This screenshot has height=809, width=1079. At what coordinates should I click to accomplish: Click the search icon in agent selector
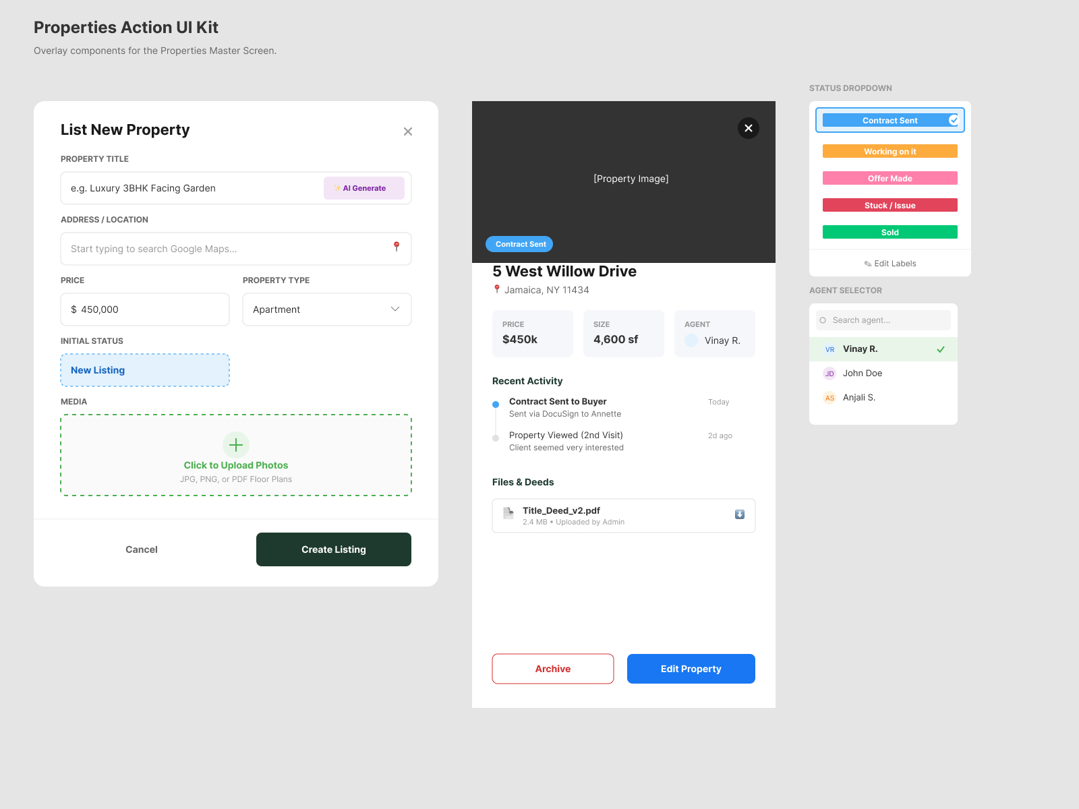tap(823, 320)
